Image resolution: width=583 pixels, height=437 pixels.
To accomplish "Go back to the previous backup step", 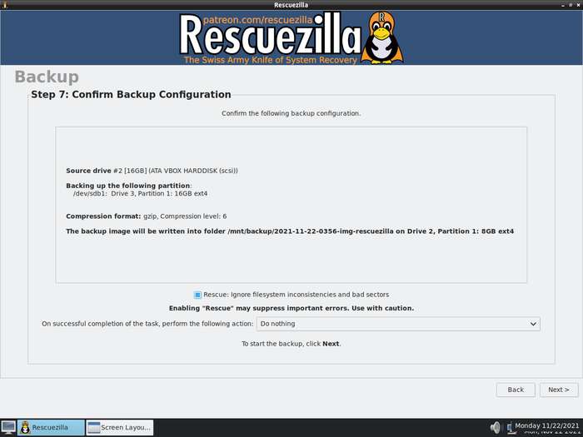I will tap(516, 390).
